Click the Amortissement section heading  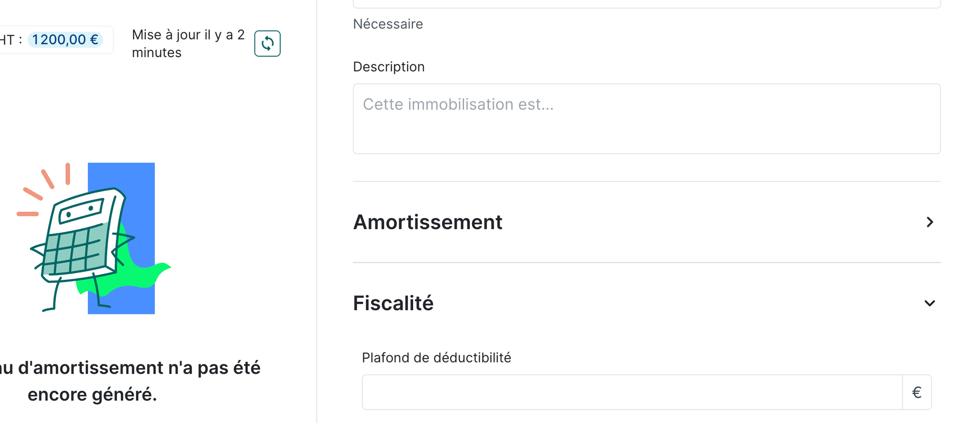427,222
